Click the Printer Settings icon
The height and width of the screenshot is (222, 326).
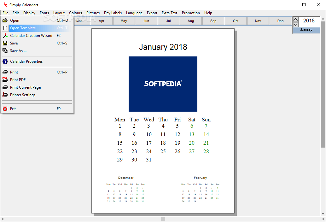point(5,95)
